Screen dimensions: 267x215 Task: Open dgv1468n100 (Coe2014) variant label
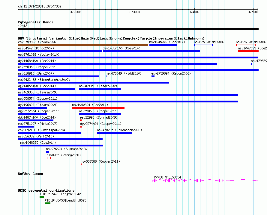coord(37,61)
